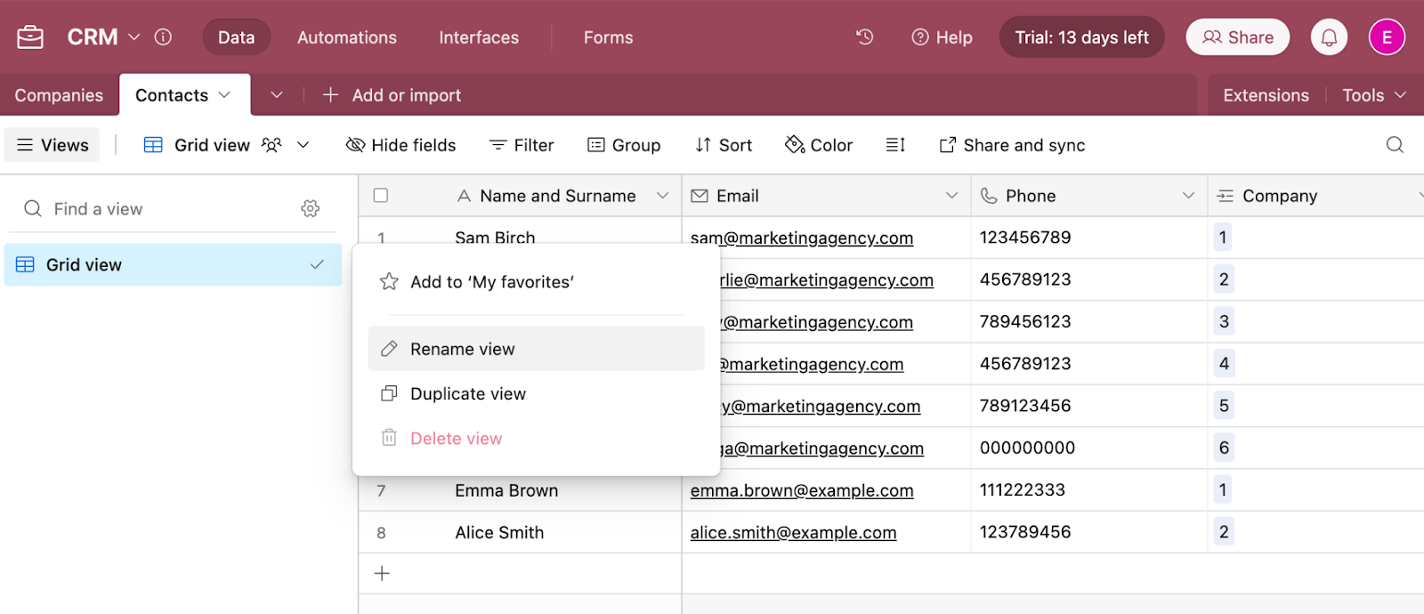
Task: Click Trial: 13 days left button
Action: pos(1081,37)
